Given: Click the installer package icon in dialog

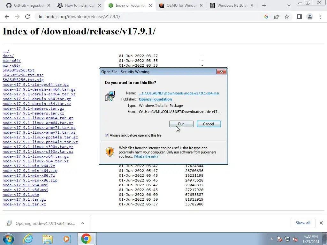Looking at the screenshot, I should 110,96.
